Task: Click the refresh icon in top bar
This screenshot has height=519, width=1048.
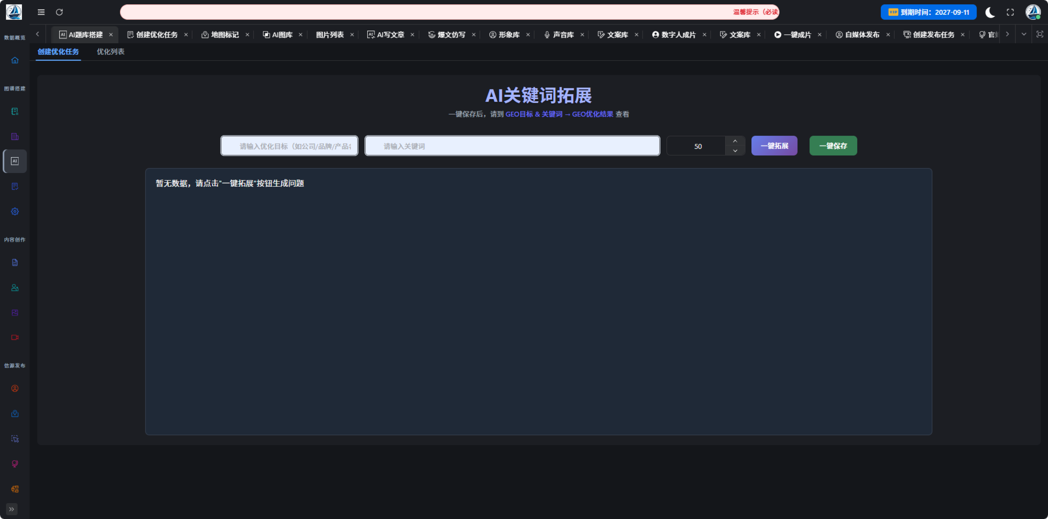Action: pos(60,12)
